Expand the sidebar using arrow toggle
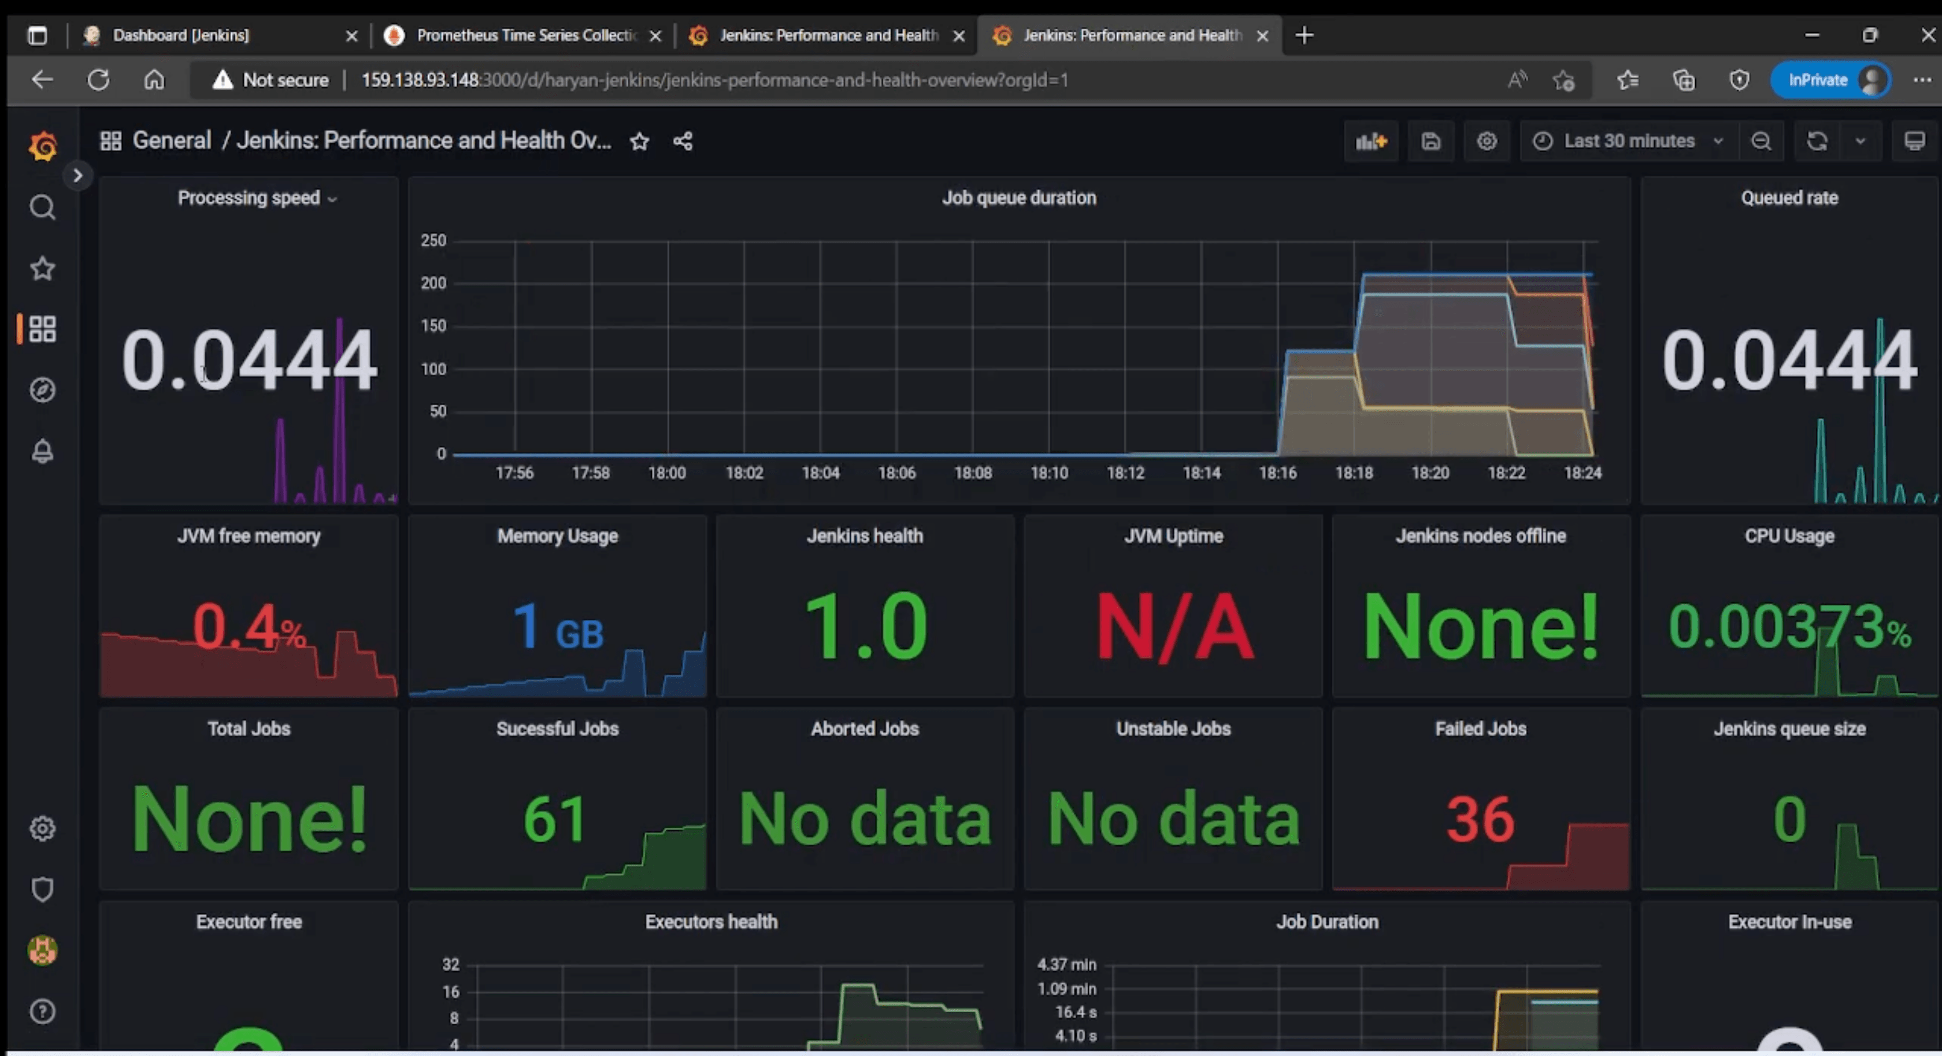 [x=77, y=176]
